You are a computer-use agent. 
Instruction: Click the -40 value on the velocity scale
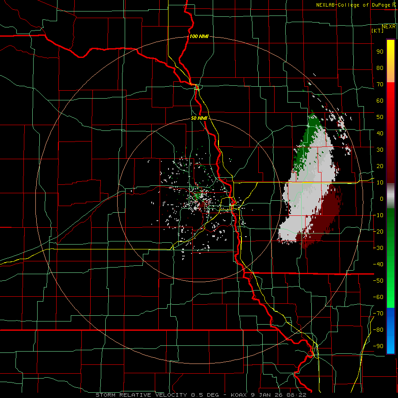click(x=378, y=264)
